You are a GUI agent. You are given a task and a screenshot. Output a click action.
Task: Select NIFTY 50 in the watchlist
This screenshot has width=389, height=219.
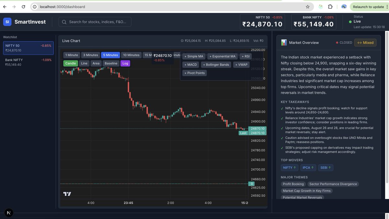point(29,48)
